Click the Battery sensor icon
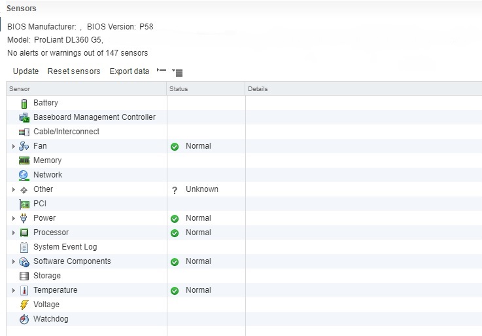The width and height of the screenshot is (482, 336). [x=24, y=103]
